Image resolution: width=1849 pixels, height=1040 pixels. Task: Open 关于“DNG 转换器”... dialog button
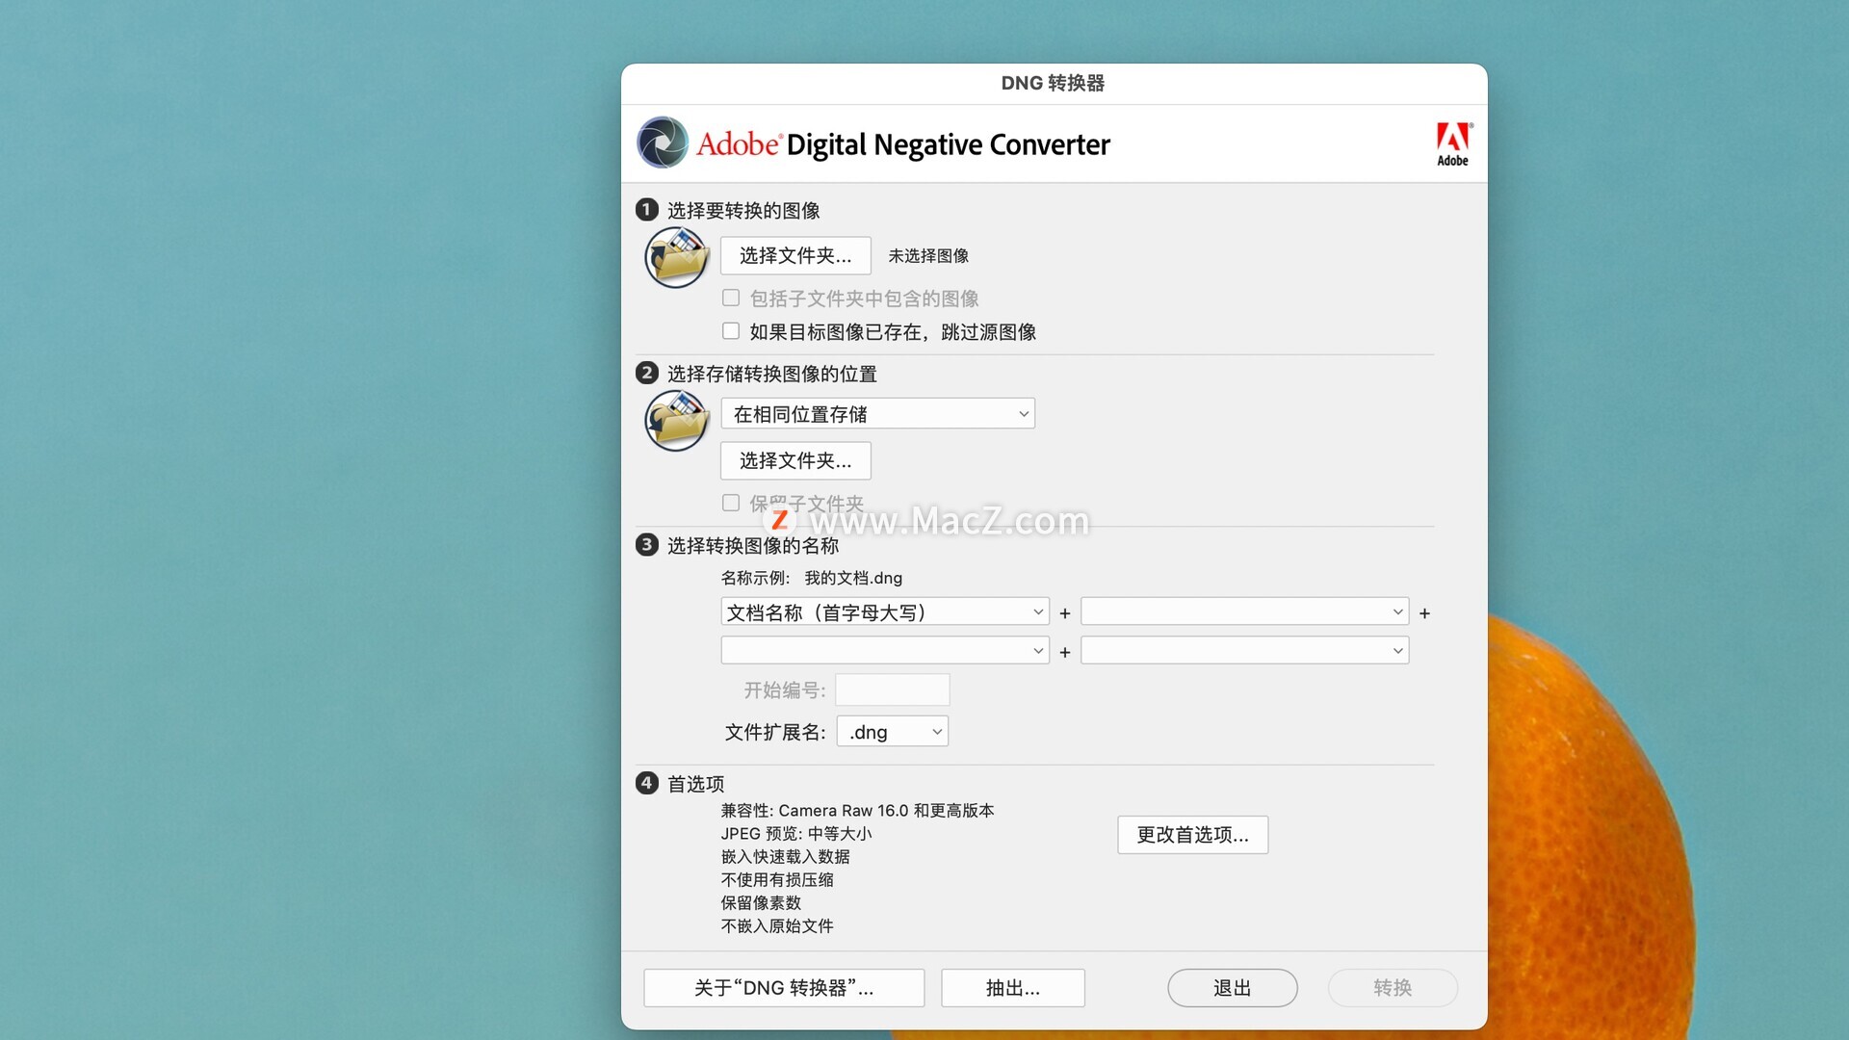click(x=784, y=988)
